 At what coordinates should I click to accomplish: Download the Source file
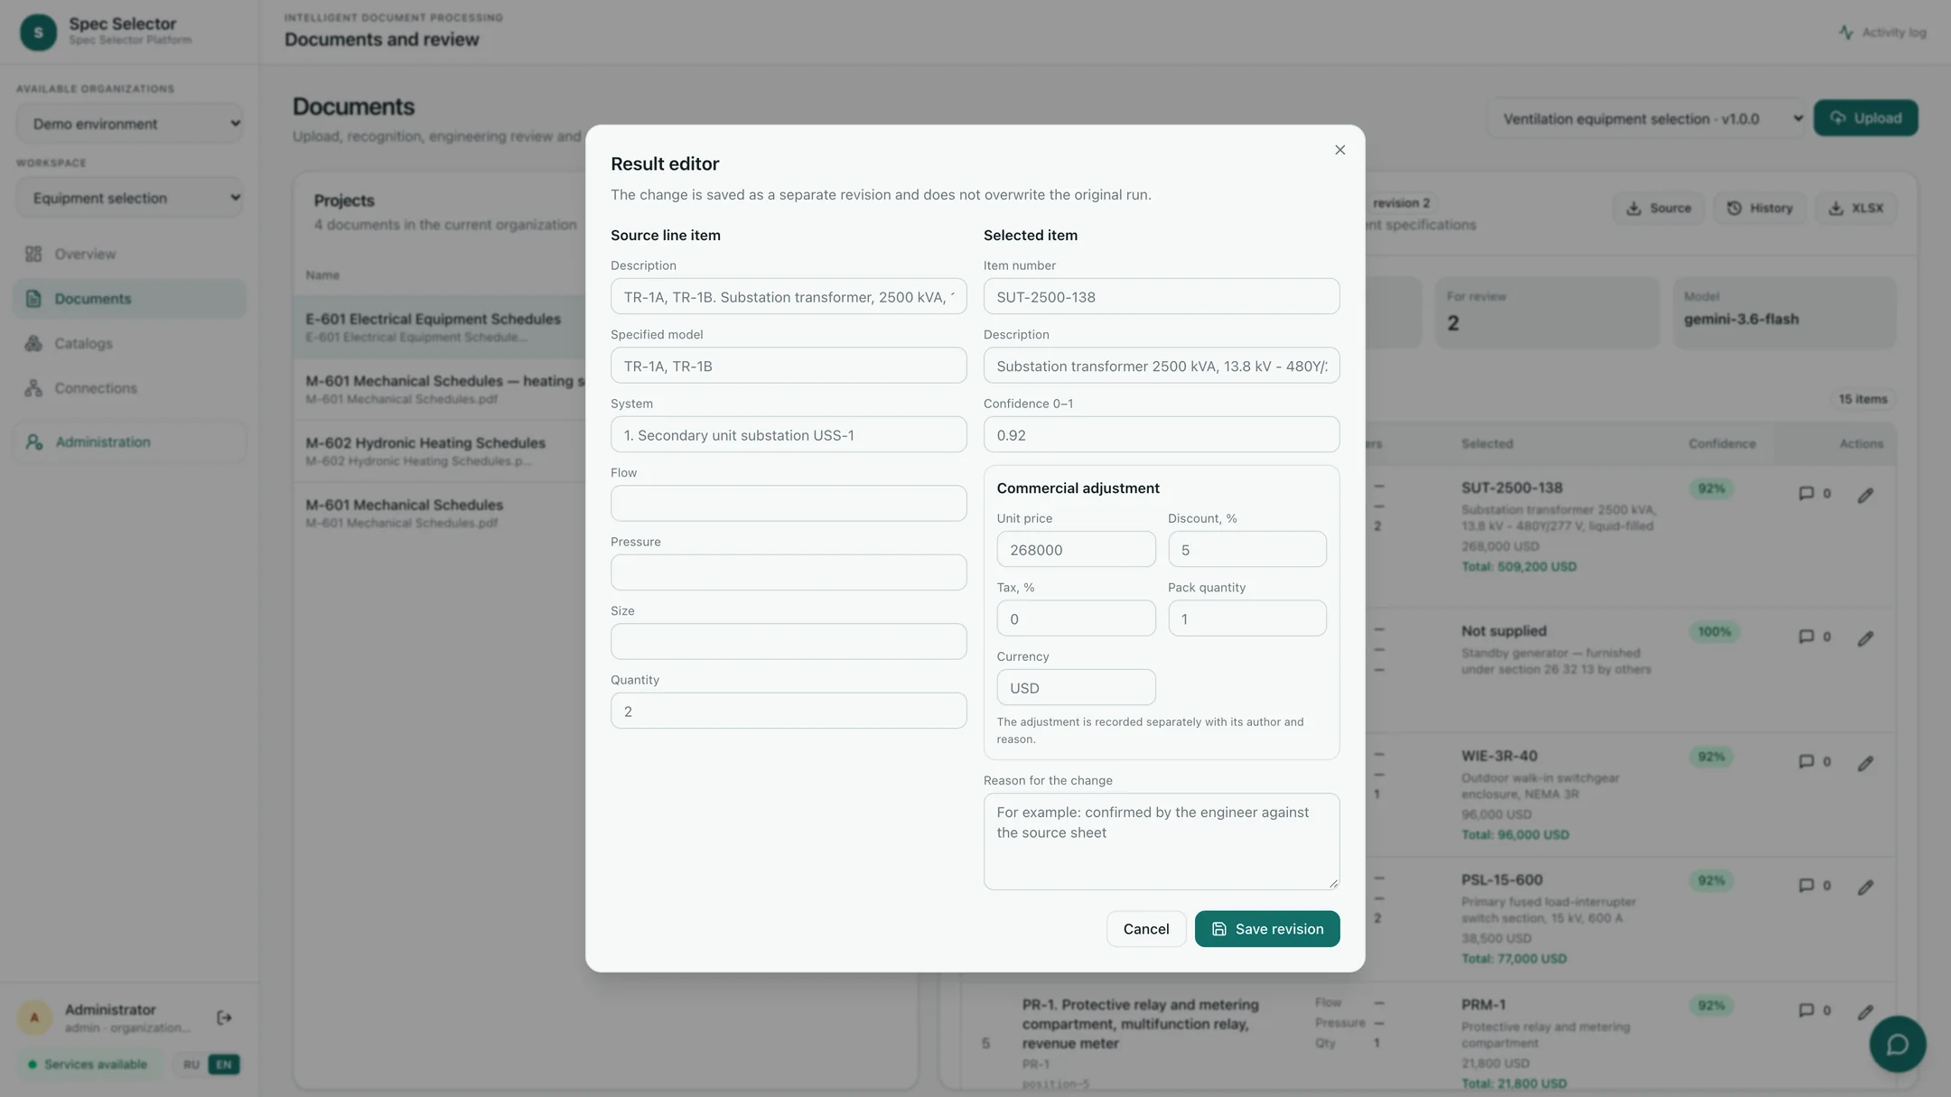[x=1658, y=208]
